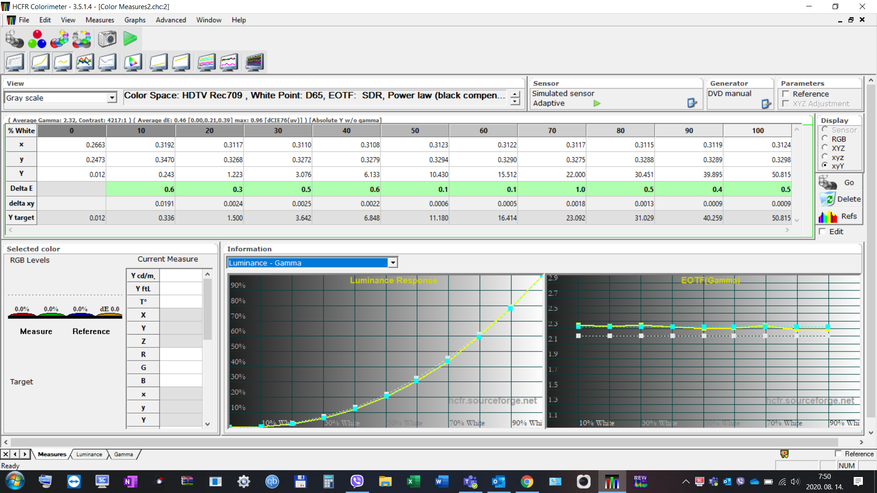Open Excel from the taskbar
This screenshot has height=493, width=877.
click(x=413, y=481)
